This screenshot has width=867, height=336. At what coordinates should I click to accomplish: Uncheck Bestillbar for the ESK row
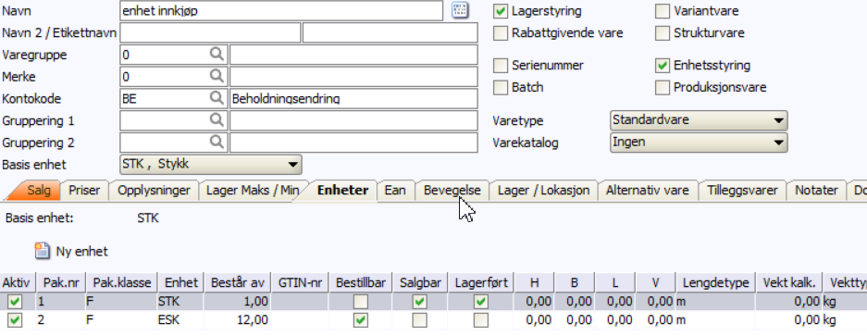[x=361, y=320]
